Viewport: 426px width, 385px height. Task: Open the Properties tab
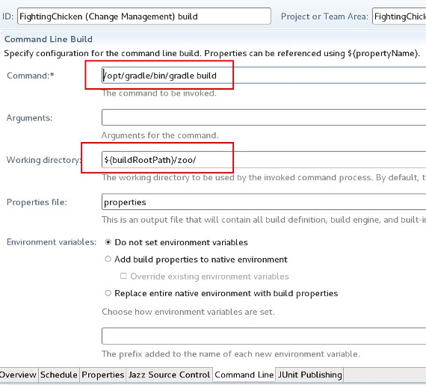[x=102, y=375]
